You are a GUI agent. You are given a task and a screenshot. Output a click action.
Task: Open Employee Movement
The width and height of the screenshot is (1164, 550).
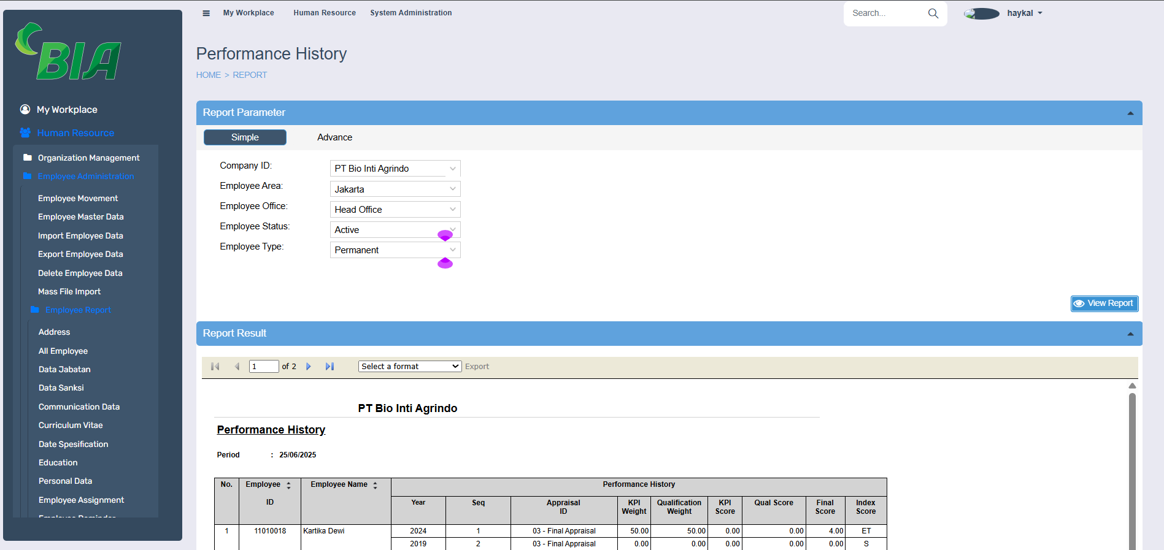(x=78, y=199)
